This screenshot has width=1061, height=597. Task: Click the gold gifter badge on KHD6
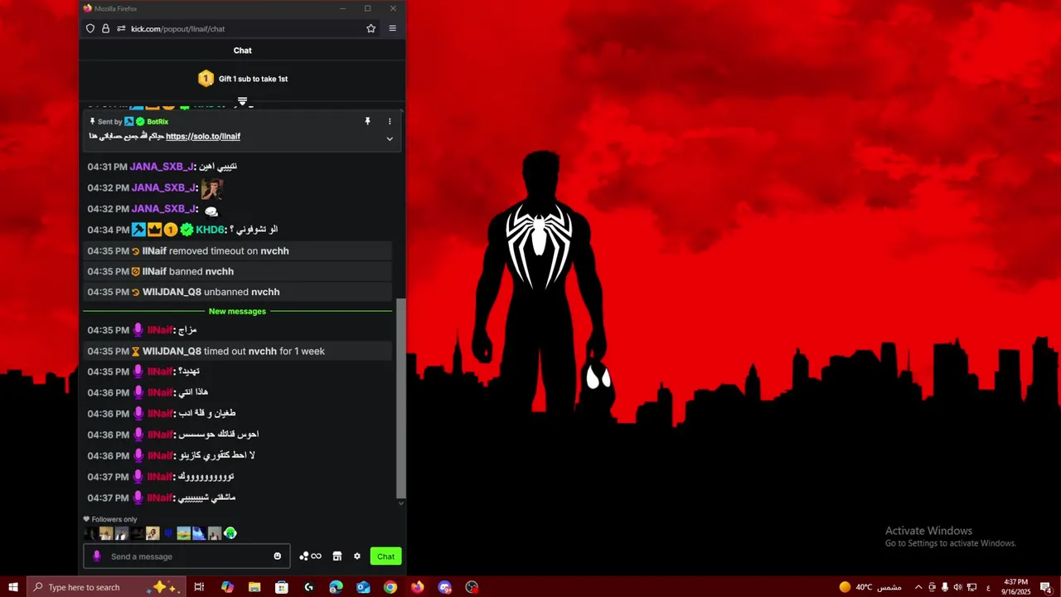[171, 230]
